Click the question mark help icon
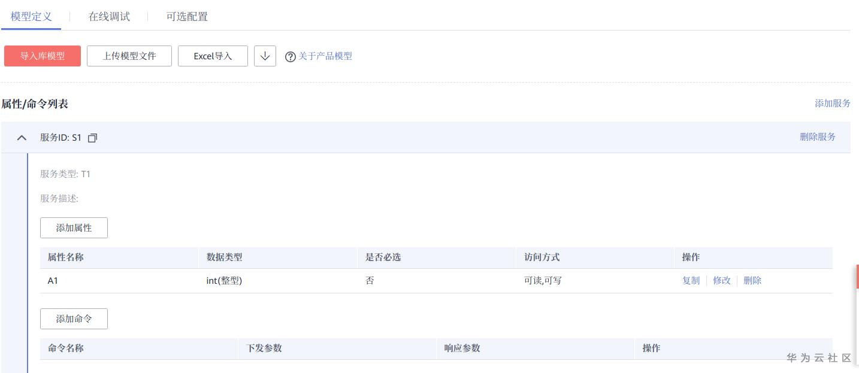859x373 pixels. click(x=291, y=57)
